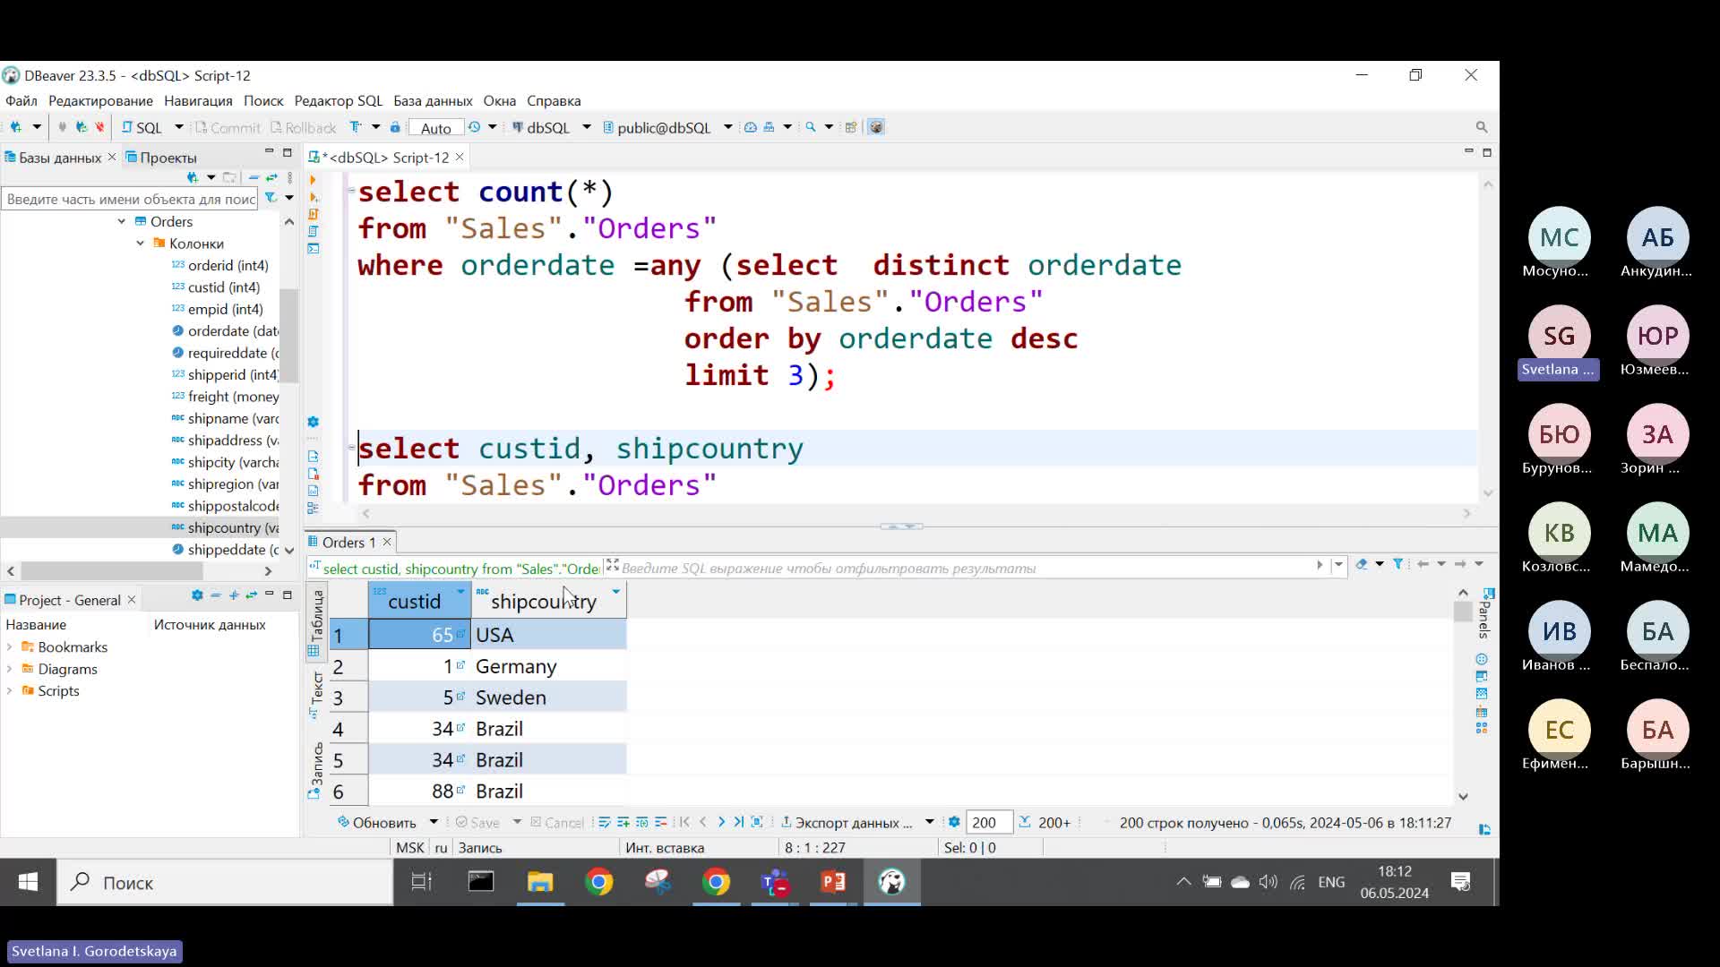Open the SQL button dropdown arrow
This screenshot has width=1720, height=967.
(178, 127)
